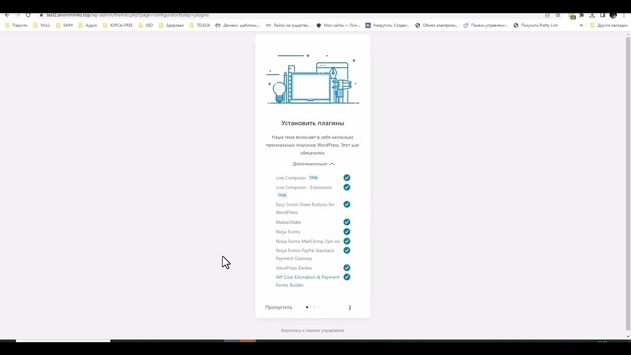Collapse the Дополнительно section
The height and width of the screenshot is (355, 631).
pyautogui.click(x=313, y=164)
